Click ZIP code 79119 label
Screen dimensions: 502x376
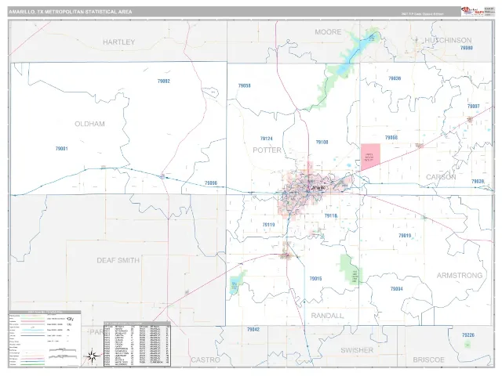click(268, 225)
